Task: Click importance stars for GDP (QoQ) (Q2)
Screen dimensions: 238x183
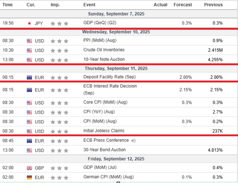Action: point(59,24)
